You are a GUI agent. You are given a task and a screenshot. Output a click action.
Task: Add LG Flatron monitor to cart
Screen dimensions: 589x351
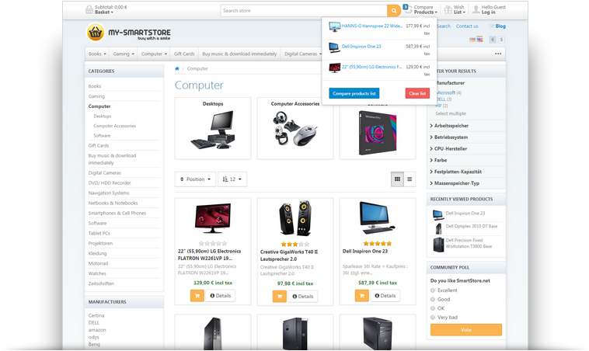point(197,295)
